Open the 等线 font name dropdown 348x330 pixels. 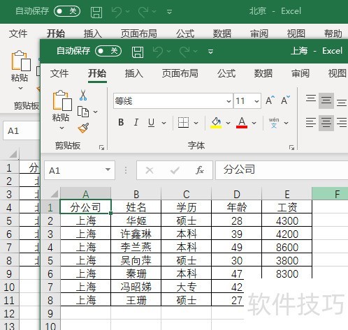[x=229, y=101]
